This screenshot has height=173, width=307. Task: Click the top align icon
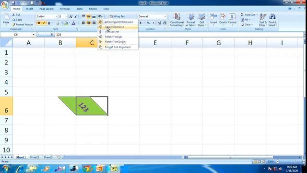click(83, 16)
